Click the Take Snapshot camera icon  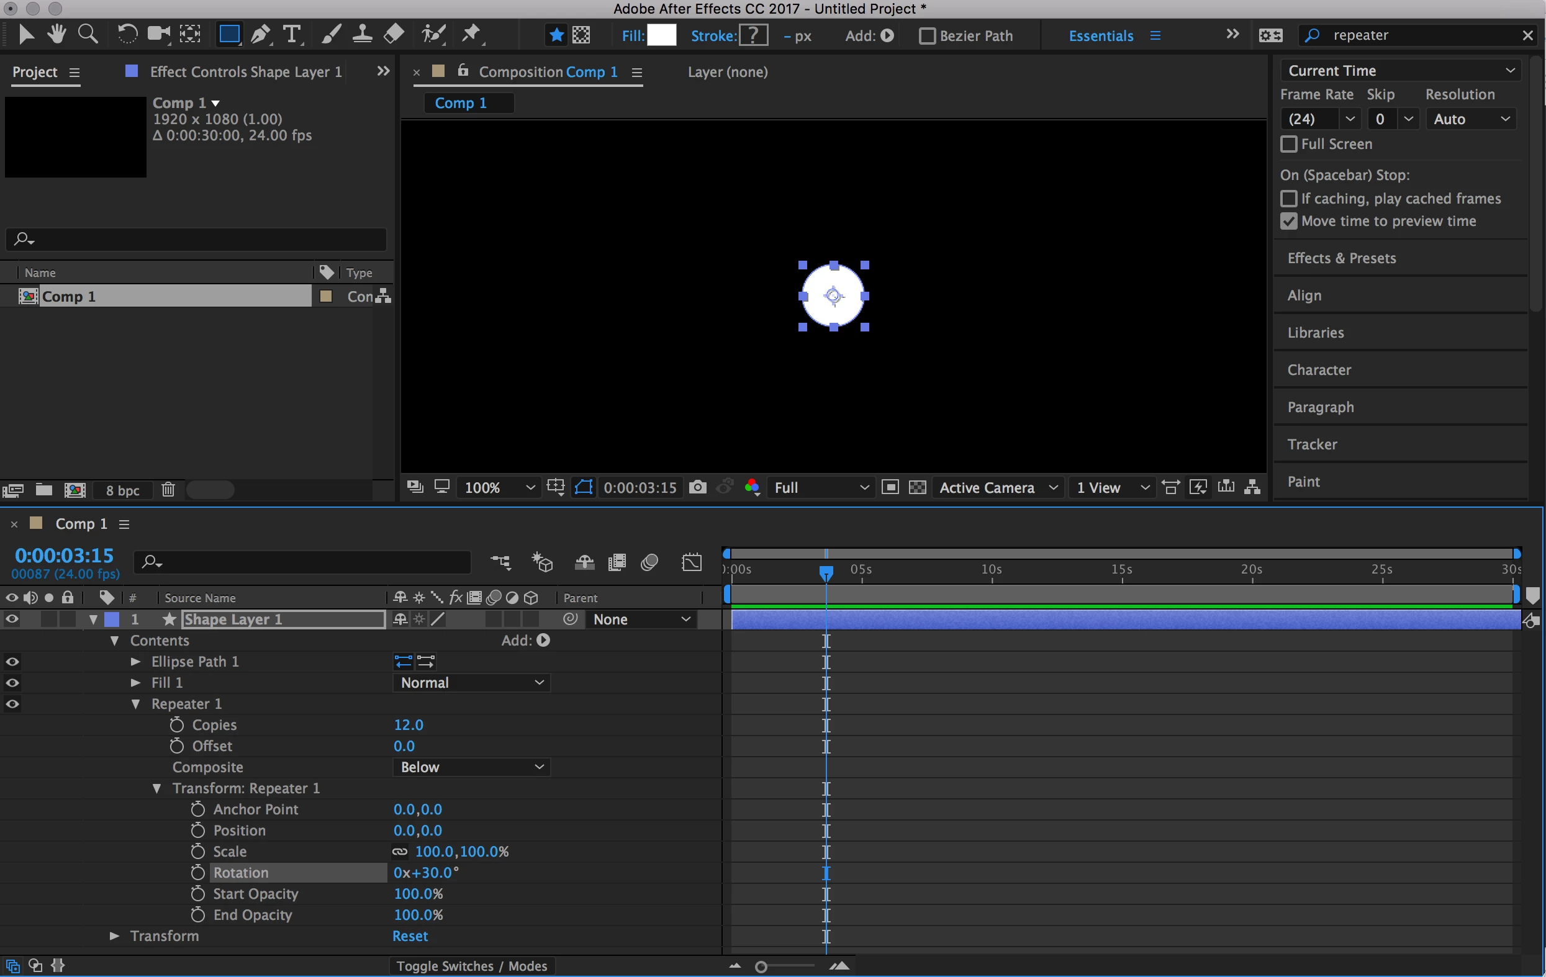(697, 487)
